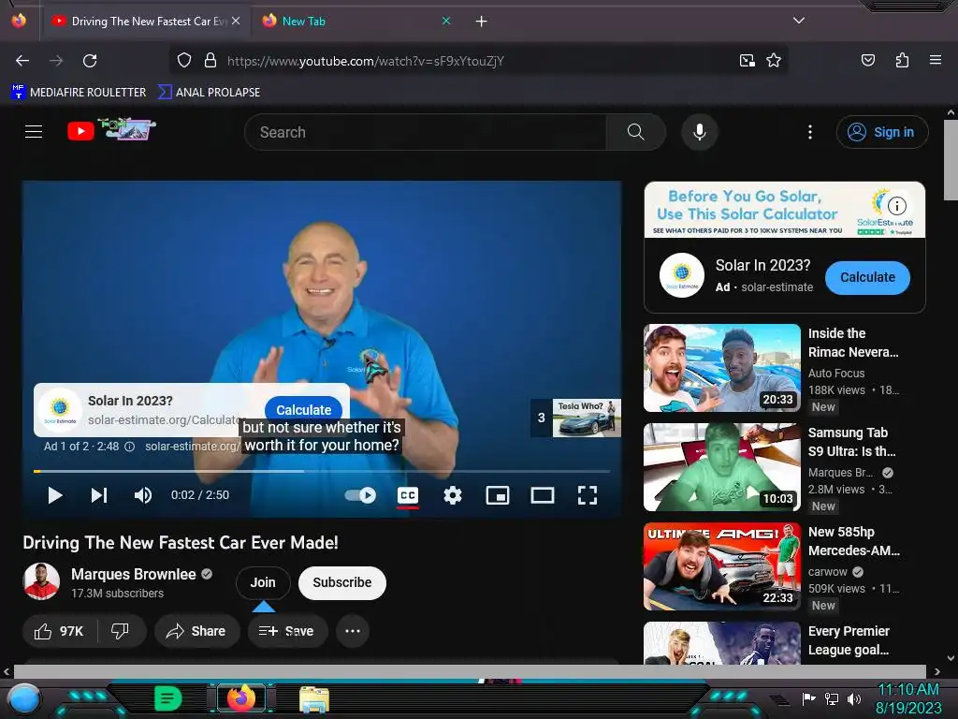Screen dimensions: 958x719
Task: Mute the video volume
Action: tap(143, 495)
